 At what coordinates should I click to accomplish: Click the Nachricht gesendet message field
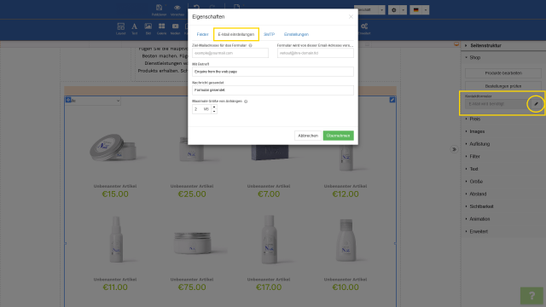[273, 90]
